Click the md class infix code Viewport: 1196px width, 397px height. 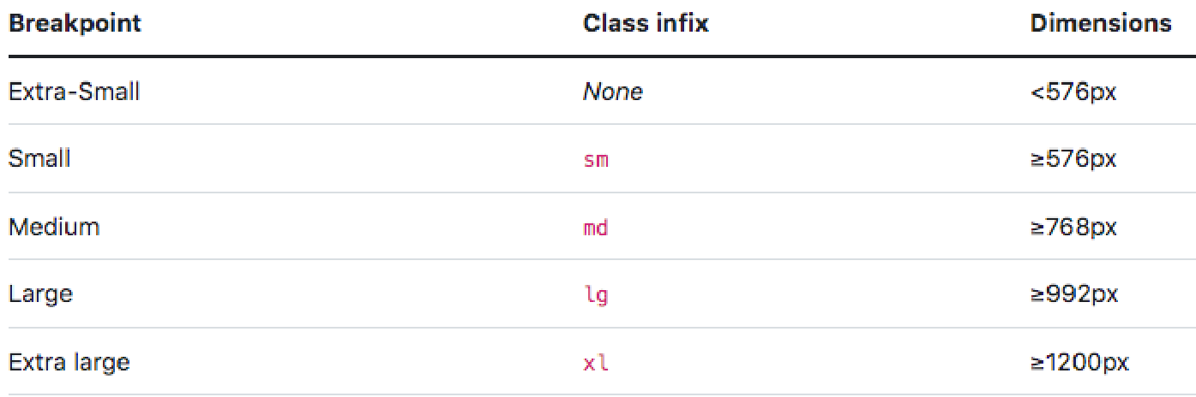(x=596, y=228)
